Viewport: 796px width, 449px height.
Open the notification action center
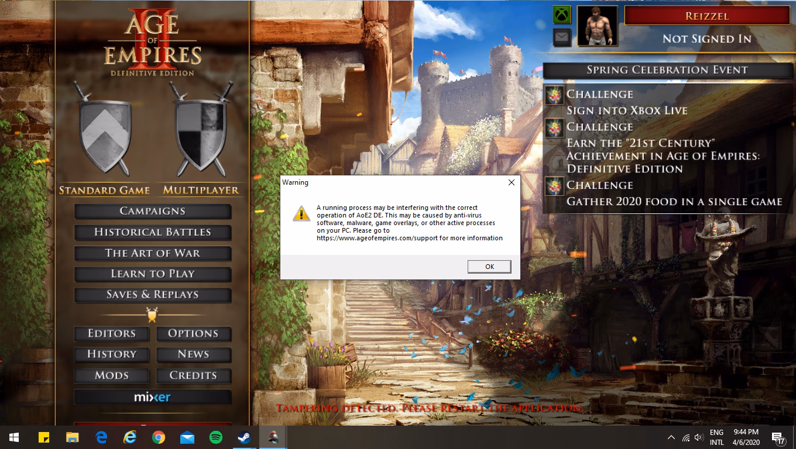778,437
